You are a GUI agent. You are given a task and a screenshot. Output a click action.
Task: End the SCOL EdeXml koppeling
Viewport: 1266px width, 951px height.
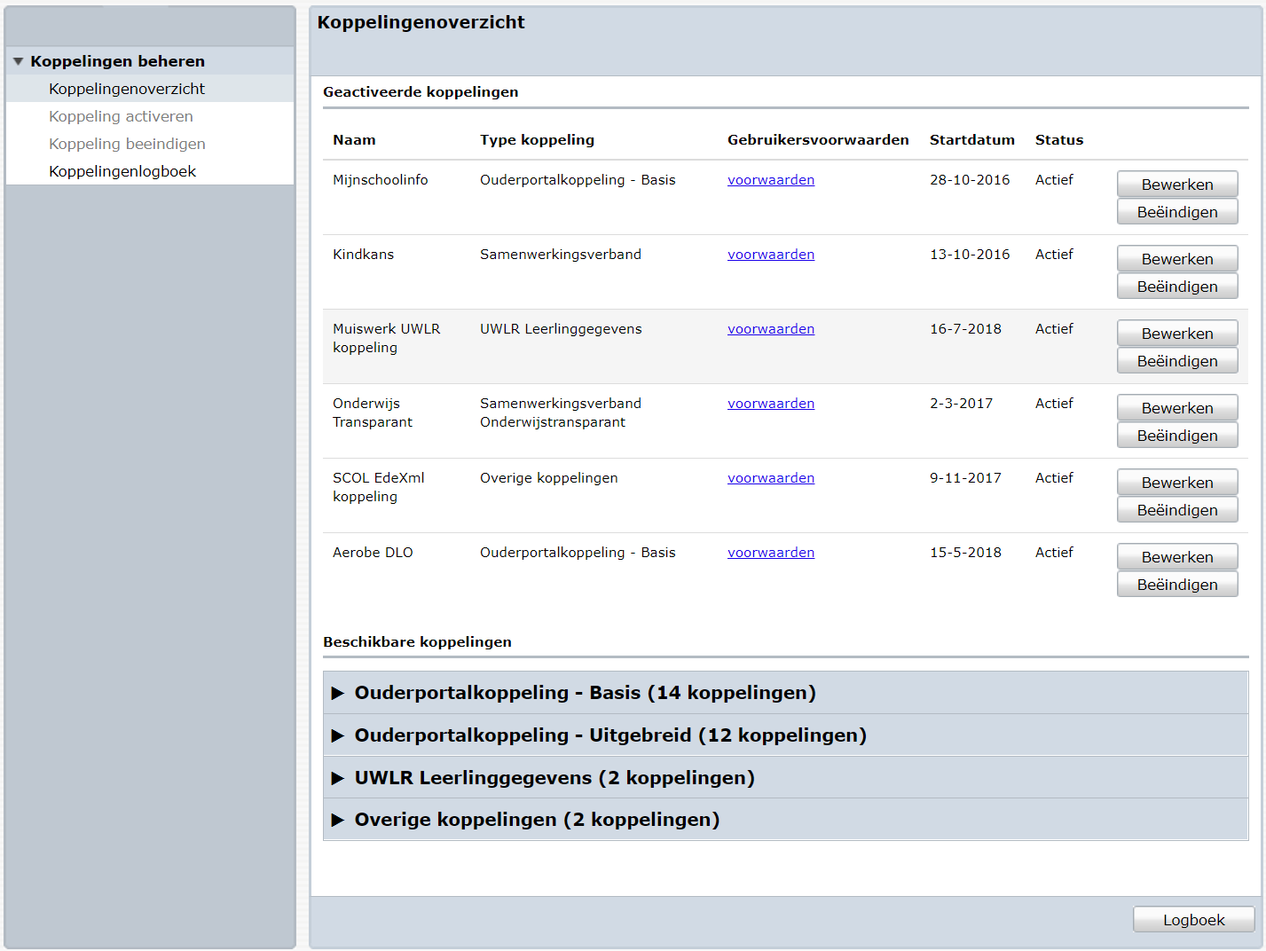pos(1177,510)
